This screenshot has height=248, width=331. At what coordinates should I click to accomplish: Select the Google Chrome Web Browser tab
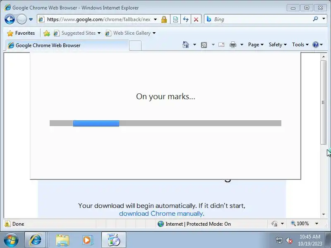[67, 45]
